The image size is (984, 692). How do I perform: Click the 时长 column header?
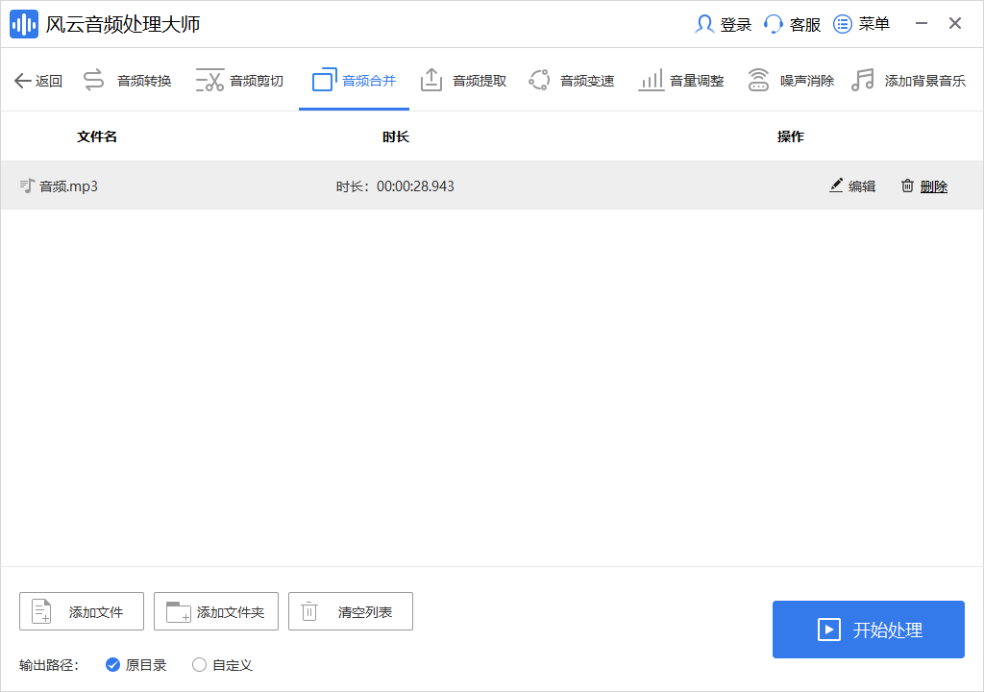point(396,136)
